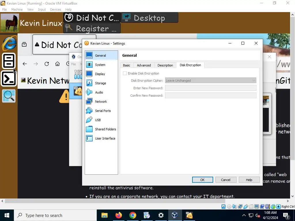
Task: Switch to the Advanced tab
Action: pos(144,65)
